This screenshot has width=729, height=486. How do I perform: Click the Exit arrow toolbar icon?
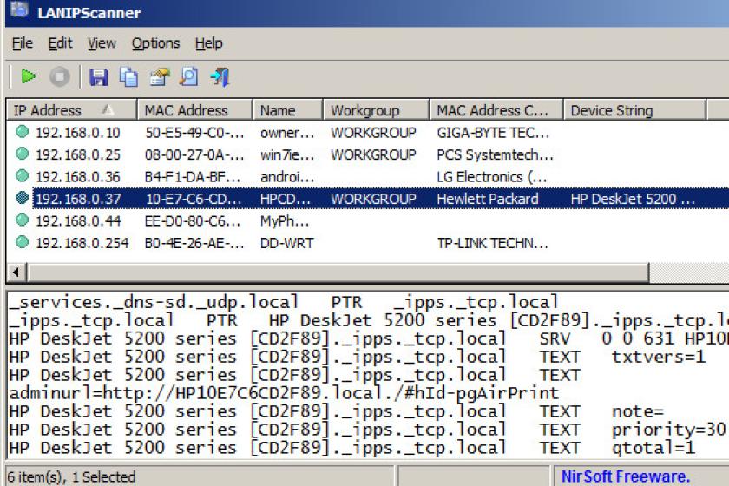(220, 77)
